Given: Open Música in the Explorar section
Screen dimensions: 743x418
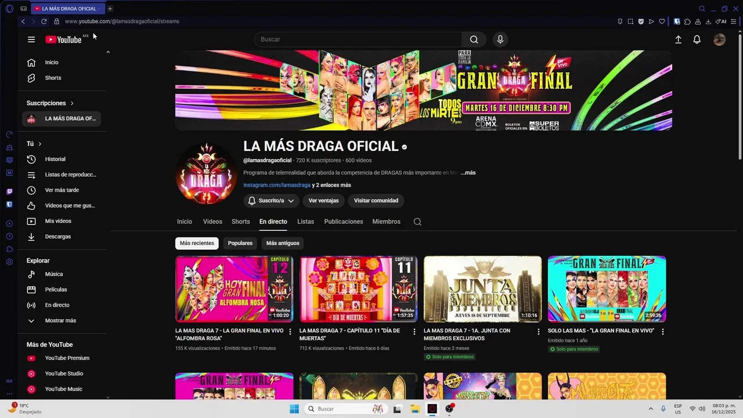Looking at the screenshot, I should pos(61,274).
